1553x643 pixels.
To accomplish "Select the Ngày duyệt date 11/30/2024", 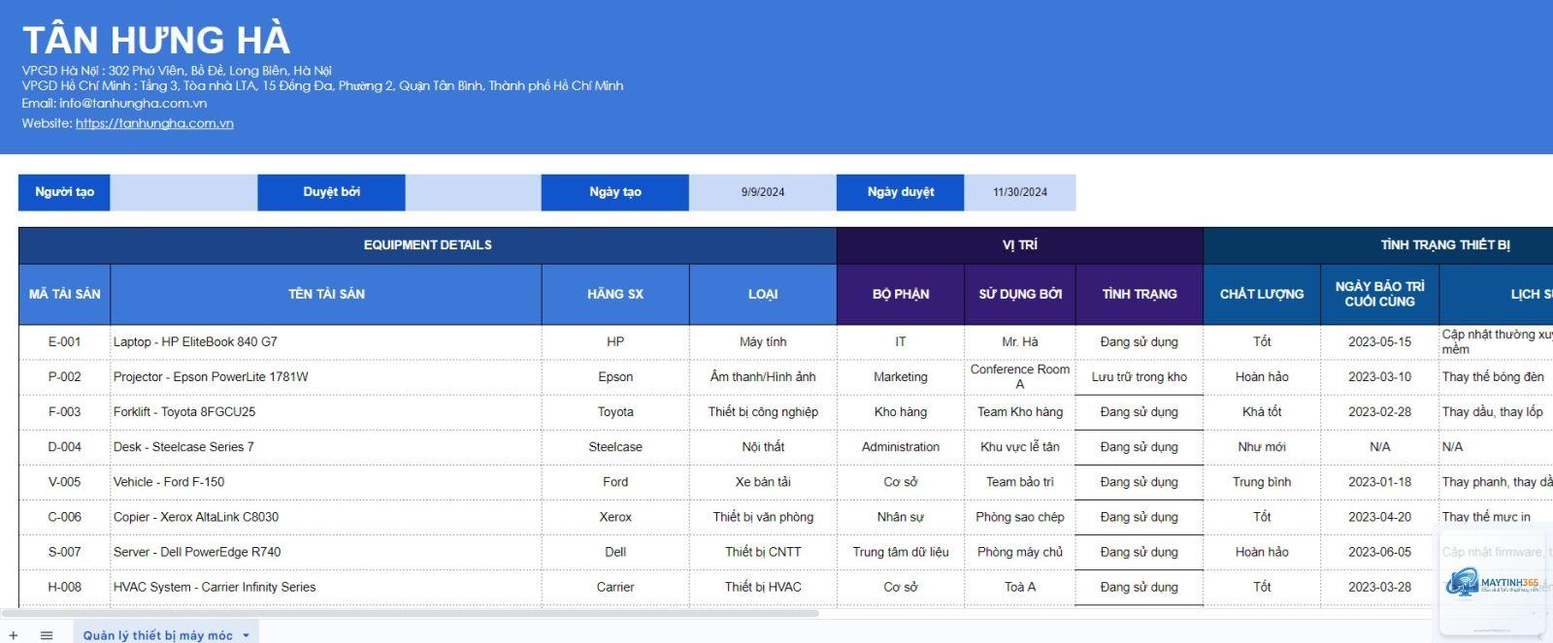I will point(1020,192).
